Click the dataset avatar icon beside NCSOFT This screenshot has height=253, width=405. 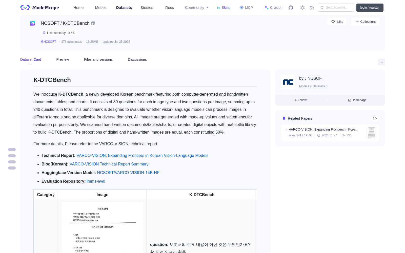pos(33,23)
